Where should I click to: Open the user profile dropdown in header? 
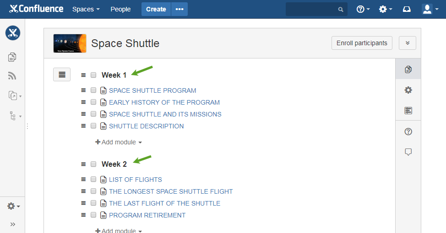(430, 9)
